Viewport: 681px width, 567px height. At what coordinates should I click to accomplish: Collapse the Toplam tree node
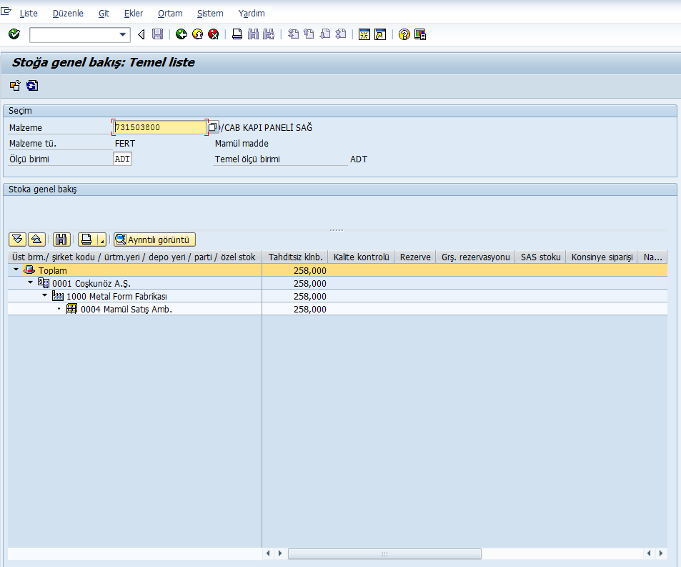point(16,270)
